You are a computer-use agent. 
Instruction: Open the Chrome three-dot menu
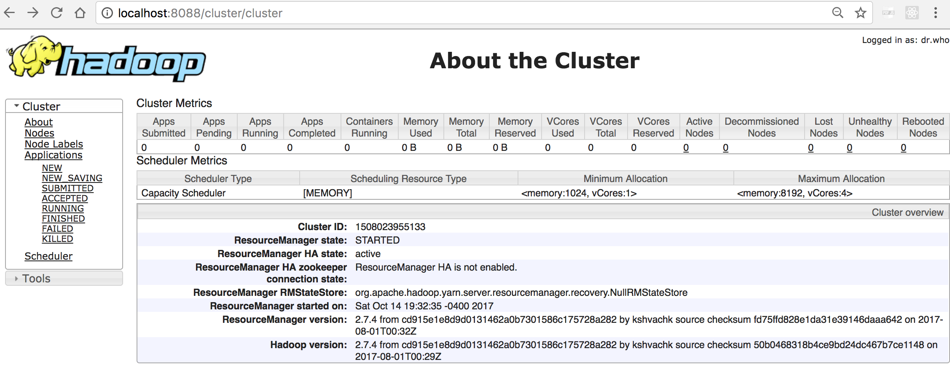pyautogui.click(x=935, y=13)
